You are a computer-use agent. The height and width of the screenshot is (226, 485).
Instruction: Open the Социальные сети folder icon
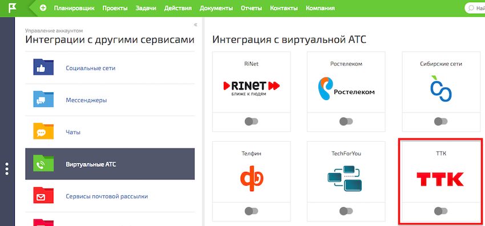coord(43,68)
